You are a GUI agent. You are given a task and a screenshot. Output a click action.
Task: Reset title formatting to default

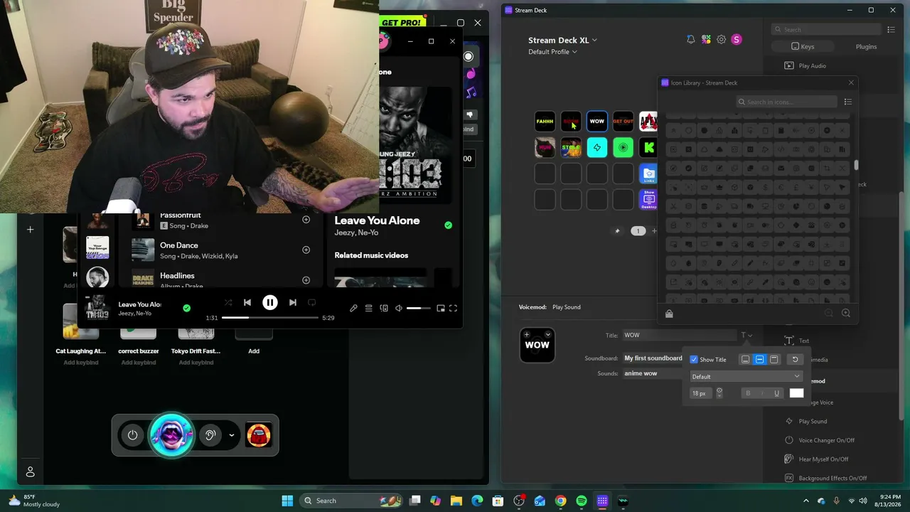click(795, 360)
